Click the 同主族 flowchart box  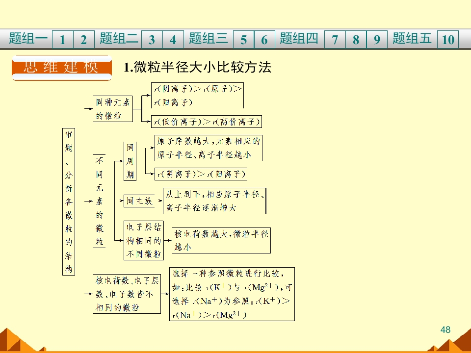pyautogui.click(x=139, y=201)
